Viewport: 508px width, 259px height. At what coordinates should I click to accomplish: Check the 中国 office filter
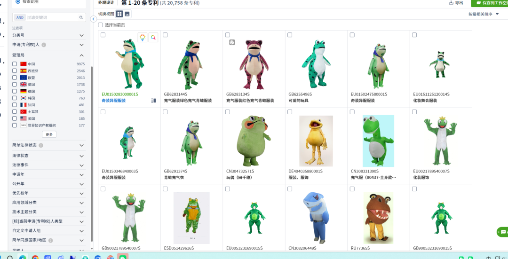pos(15,64)
